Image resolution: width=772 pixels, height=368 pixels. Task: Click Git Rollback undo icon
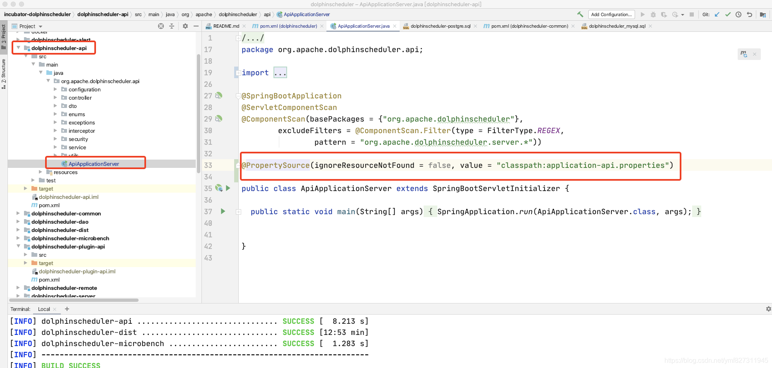click(749, 14)
